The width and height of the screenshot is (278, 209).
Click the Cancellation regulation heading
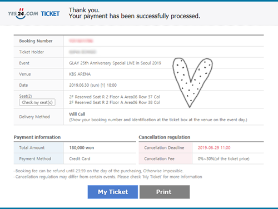tap(165, 137)
